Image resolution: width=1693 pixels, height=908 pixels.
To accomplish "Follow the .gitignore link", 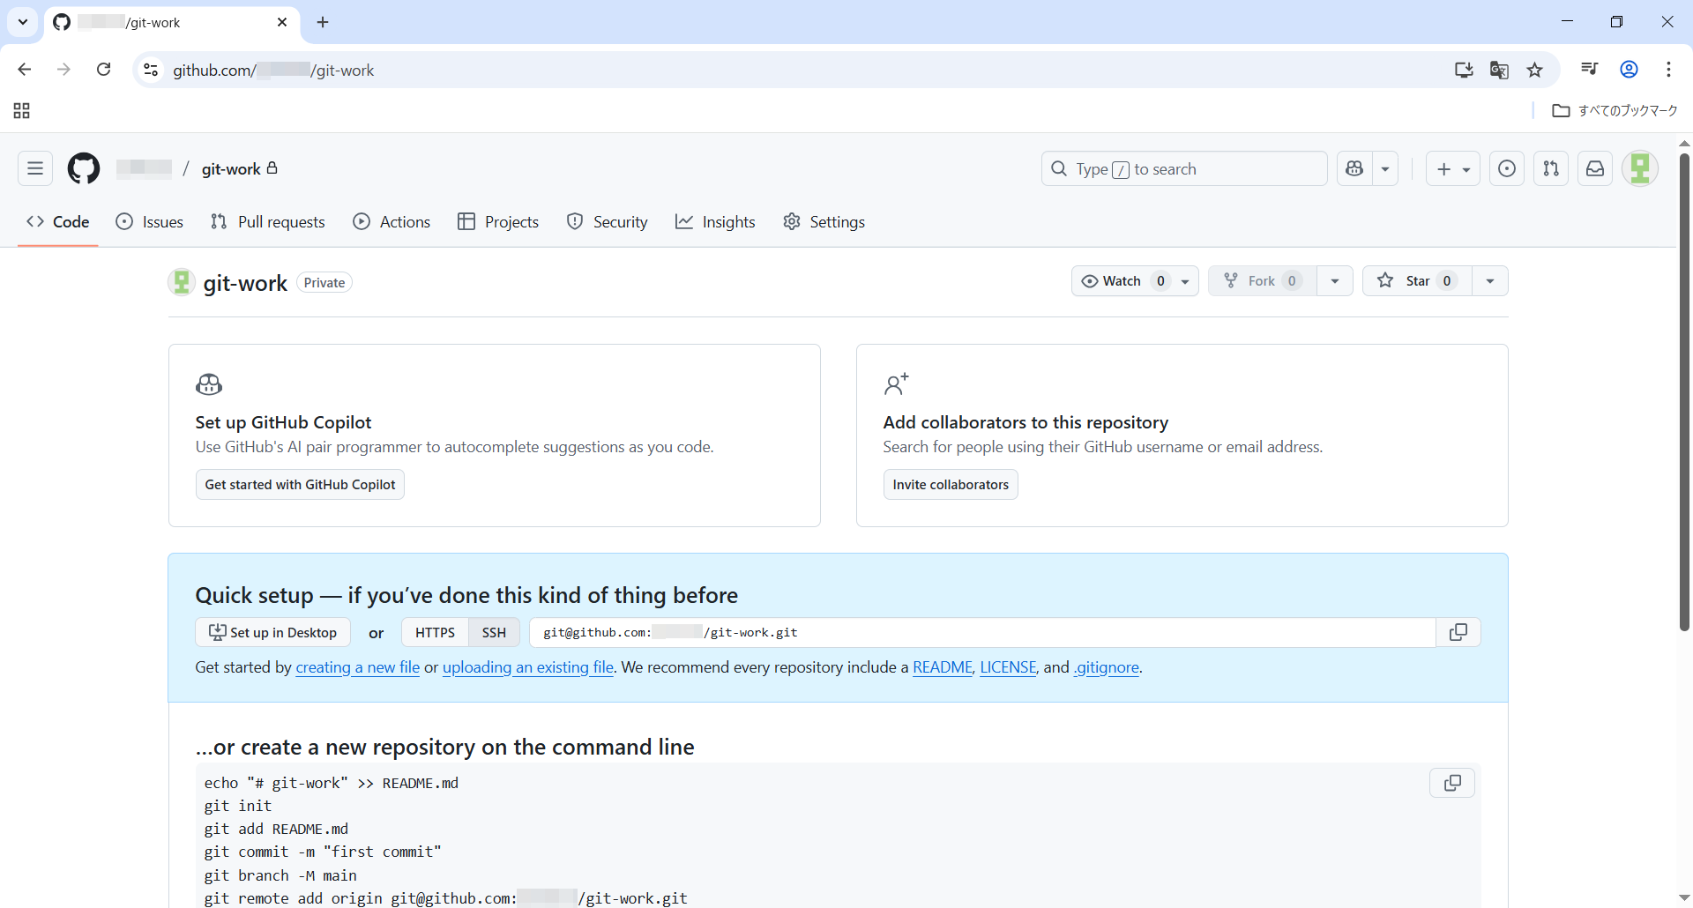I will [1106, 667].
